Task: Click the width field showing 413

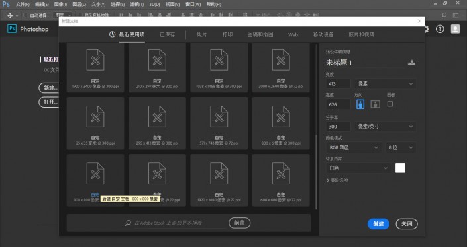Action: (x=338, y=84)
